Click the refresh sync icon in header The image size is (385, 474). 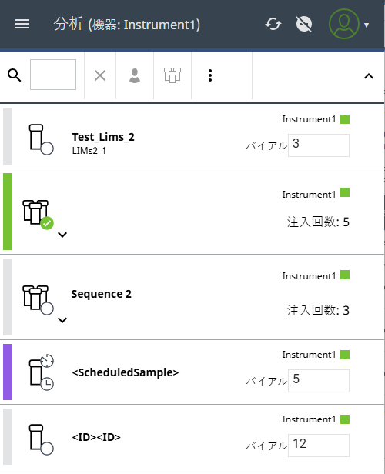click(273, 24)
